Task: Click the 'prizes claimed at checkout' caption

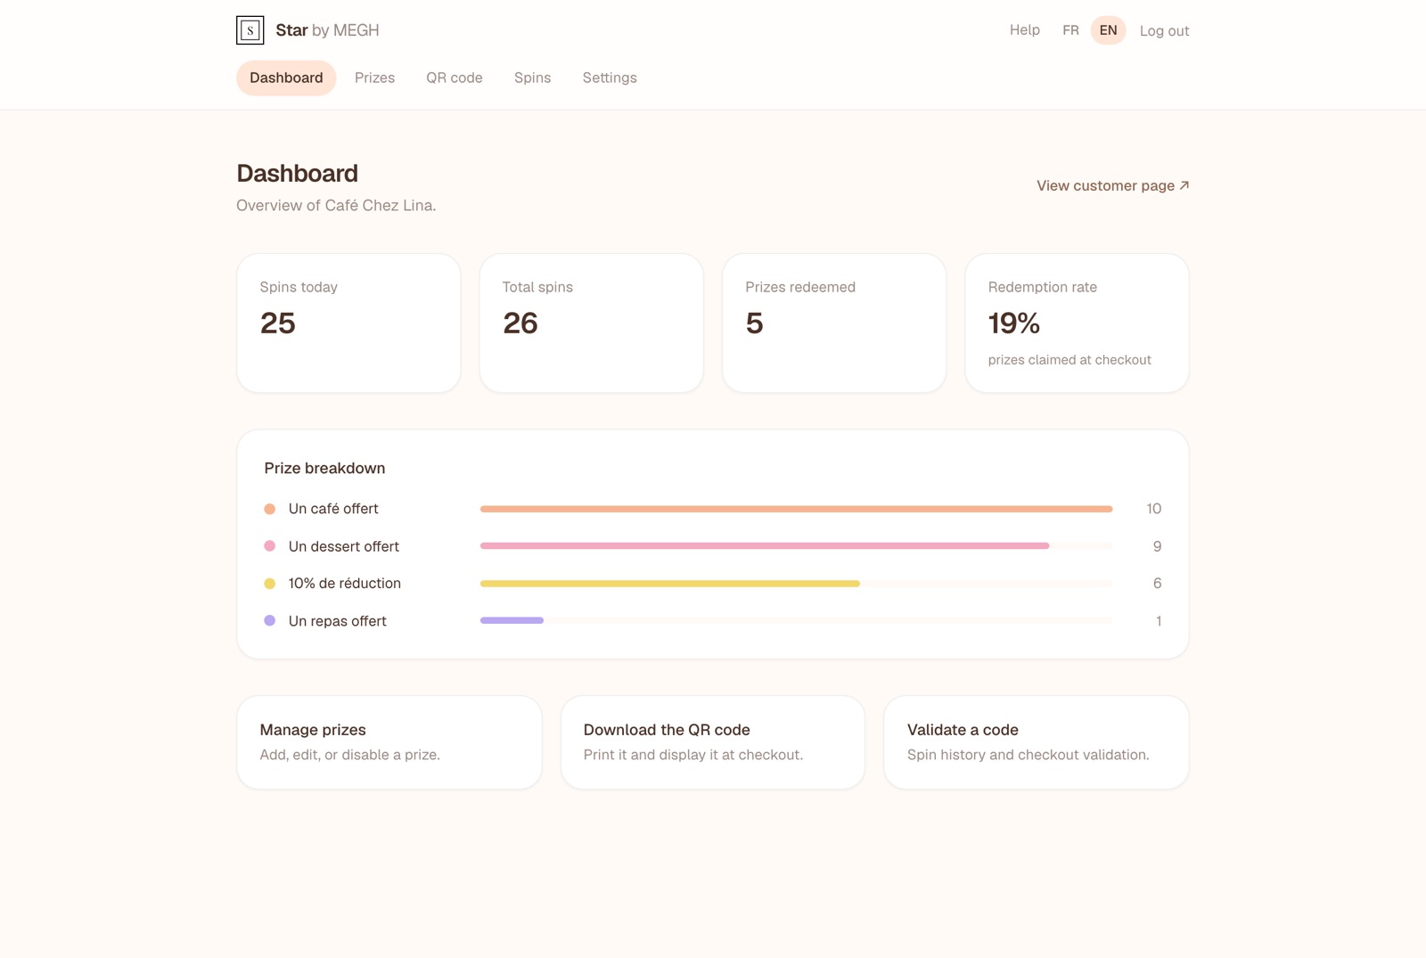Action: (x=1069, y=360)
